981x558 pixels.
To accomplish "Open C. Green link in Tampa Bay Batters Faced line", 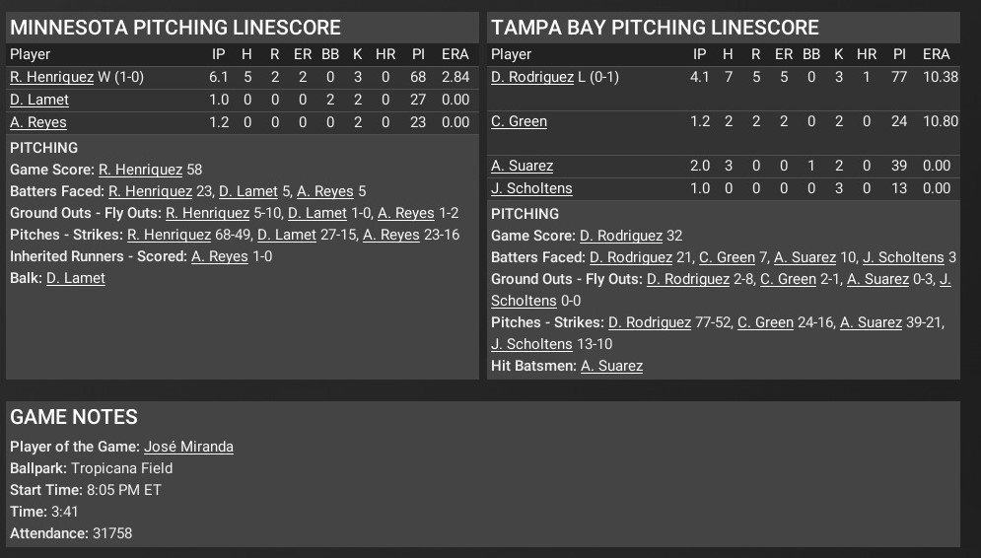I will point(727,257).
